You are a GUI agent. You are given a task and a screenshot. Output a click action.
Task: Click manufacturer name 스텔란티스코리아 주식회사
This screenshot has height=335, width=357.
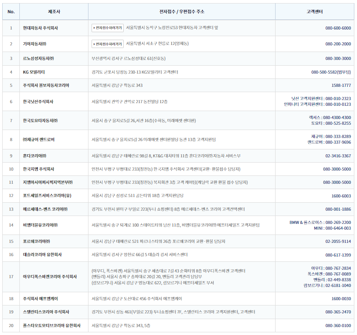(x=46, y=312)
